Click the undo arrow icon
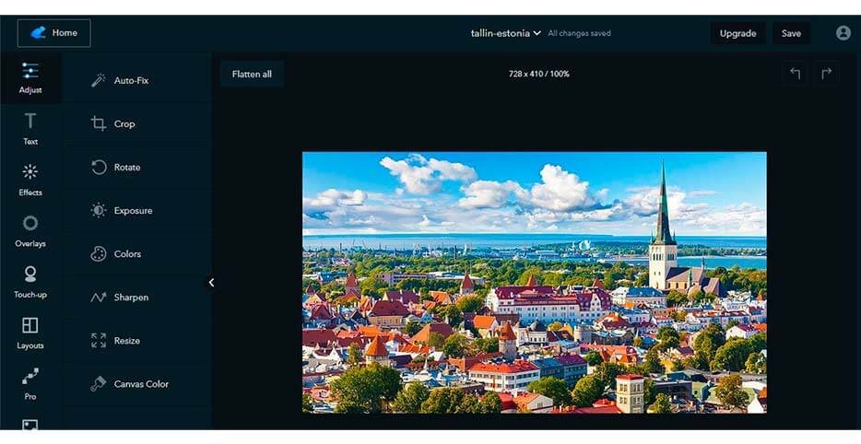Viewport: 861px width, 444px height. click(x=796, y=74)
